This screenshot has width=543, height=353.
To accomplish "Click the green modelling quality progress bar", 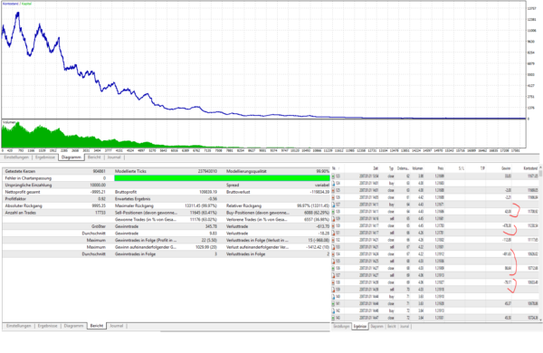I will click(x=222, y=178).
